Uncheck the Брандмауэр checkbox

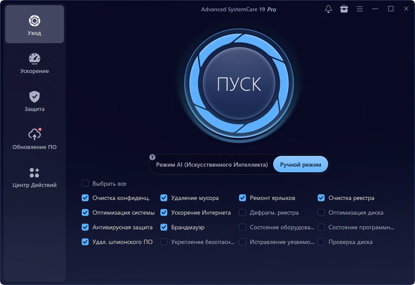point(164,227)
